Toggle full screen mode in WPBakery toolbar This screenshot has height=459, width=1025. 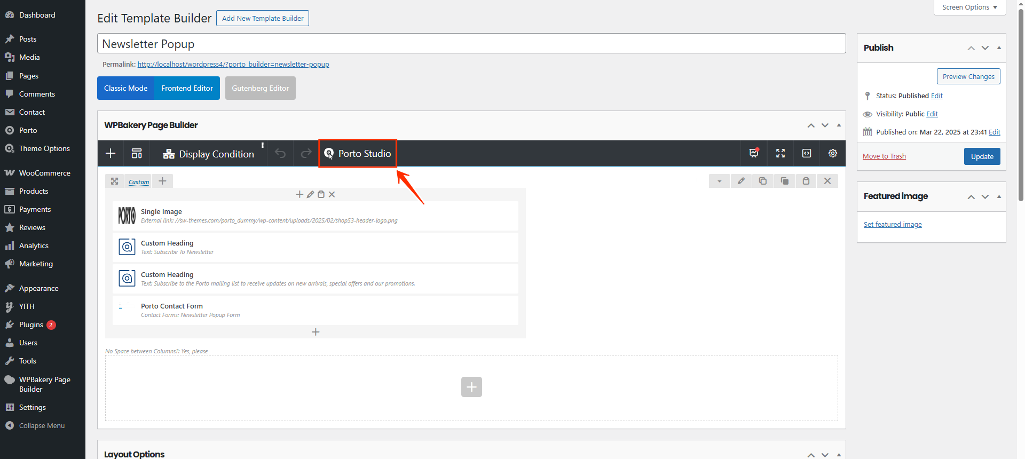780,153
